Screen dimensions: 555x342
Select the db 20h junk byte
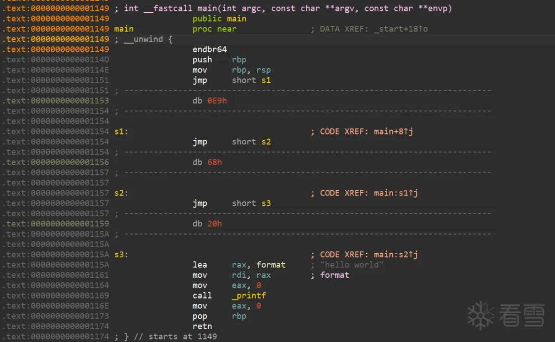click(x=207, y=224)
